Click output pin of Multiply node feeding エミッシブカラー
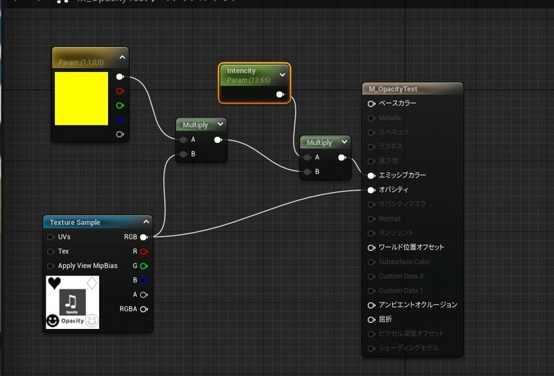The image size is (554, 376). coord(341,158)
